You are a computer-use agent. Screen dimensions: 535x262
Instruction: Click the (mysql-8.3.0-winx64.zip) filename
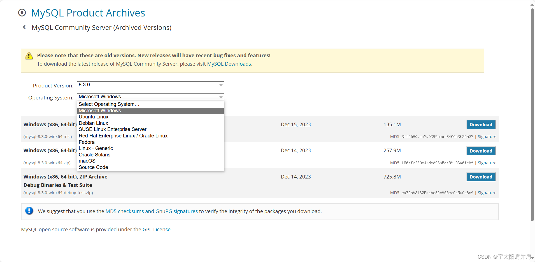coord(47,163)
